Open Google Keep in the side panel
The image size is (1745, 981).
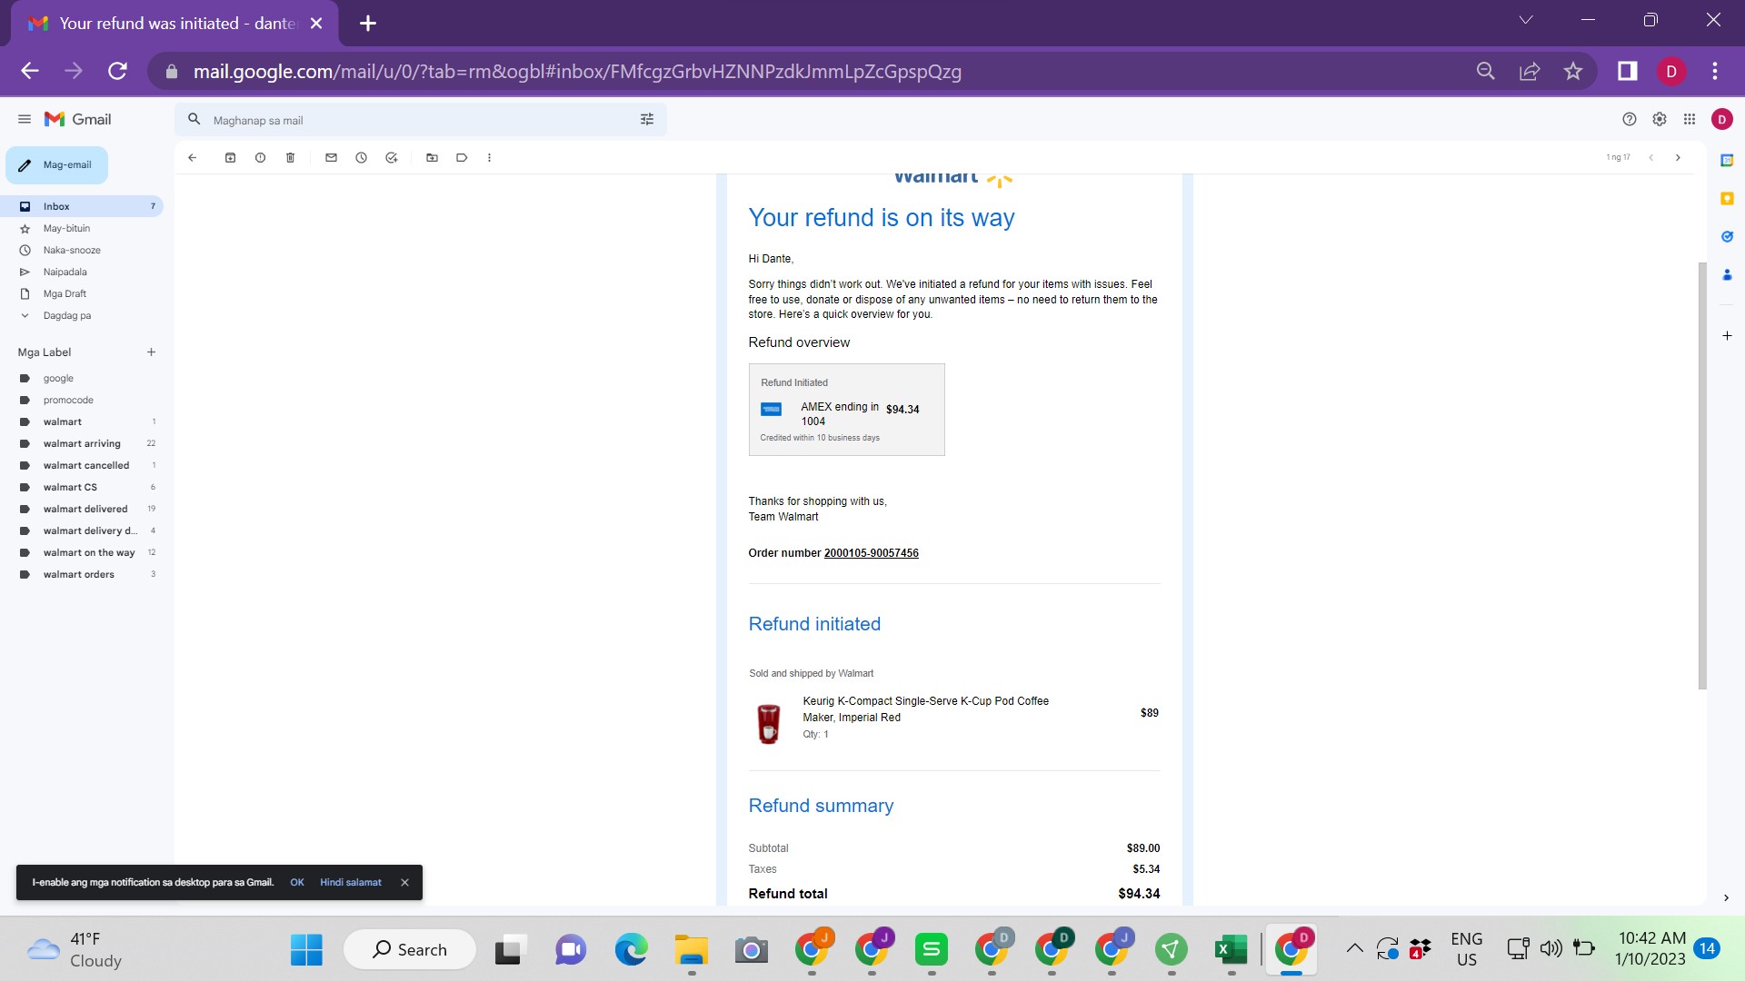pyautogui.click(x=1727, y=199)
